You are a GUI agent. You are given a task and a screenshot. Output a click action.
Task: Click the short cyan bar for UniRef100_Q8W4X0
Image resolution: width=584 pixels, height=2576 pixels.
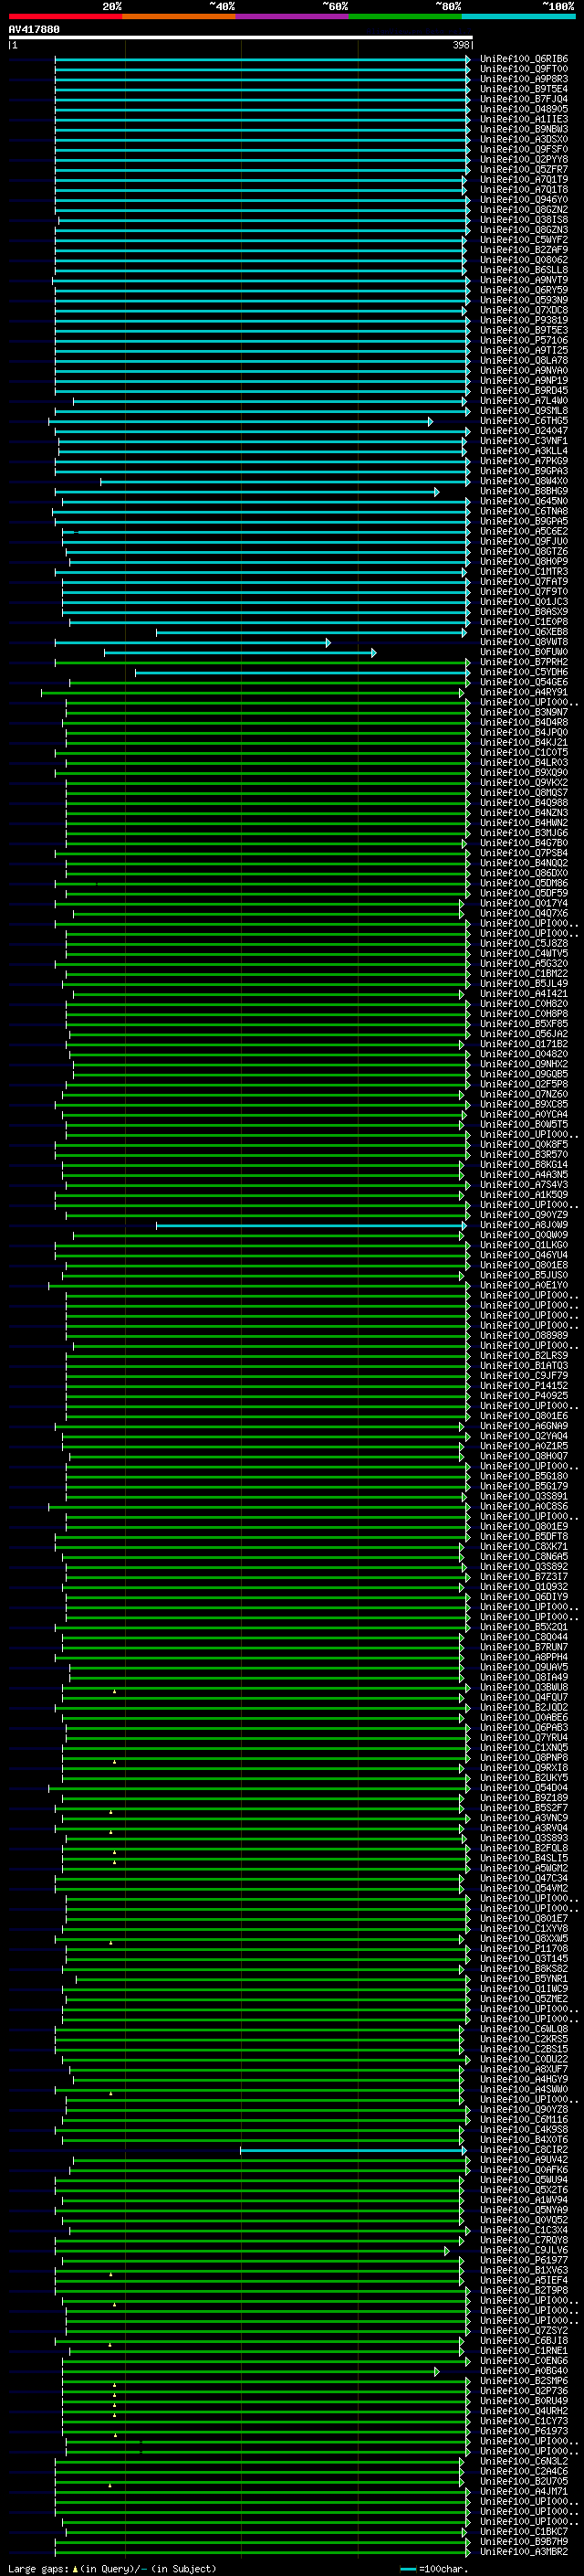coord(285,481)
